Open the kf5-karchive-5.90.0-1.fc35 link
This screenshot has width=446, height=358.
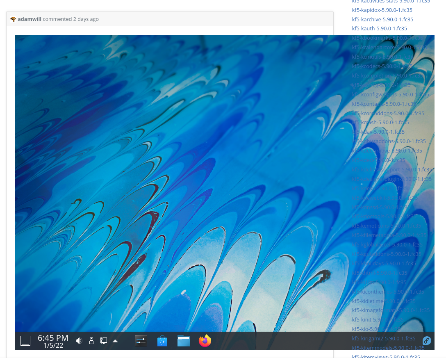coord(382,19)
